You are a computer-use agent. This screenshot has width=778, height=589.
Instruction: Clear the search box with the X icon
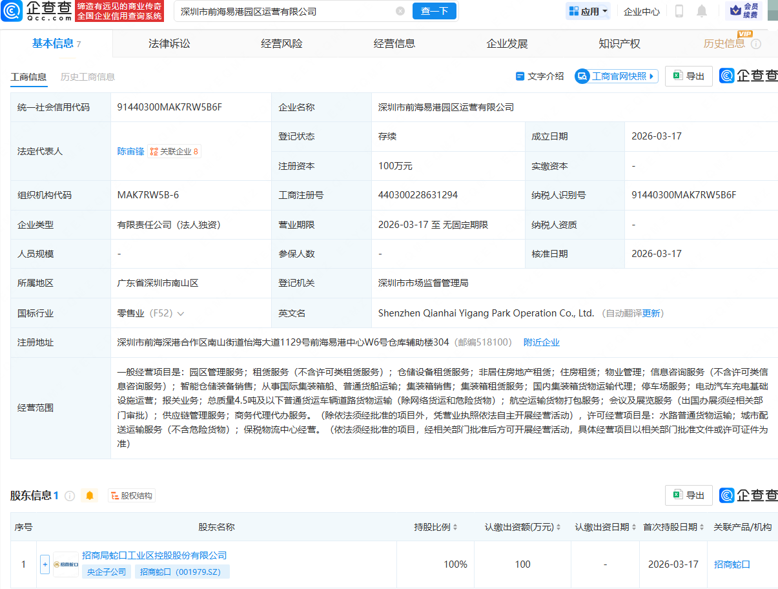tap(400, 11)
